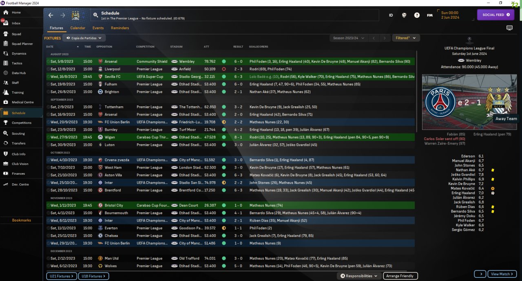Click the Manchester City club badge in header
The height and width of the screenshot is (281, 522).
75,15
